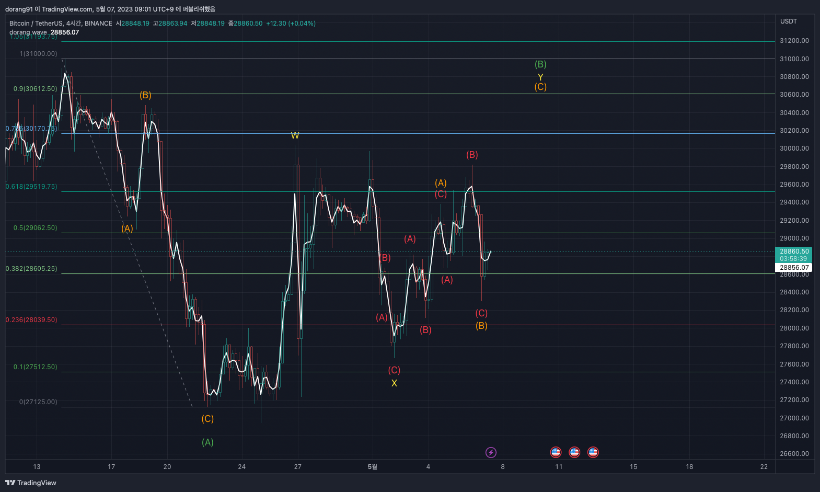
Task: Click the USDT currency label on price axis
Action: click(x=789, y=21)
